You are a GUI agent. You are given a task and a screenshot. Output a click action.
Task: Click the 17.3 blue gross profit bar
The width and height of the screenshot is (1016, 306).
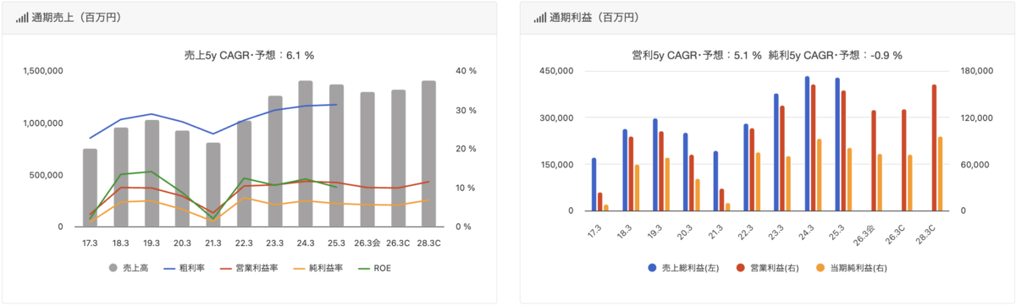[594, 184]
